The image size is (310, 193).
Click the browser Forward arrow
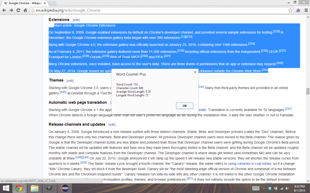tap(11, 10)
